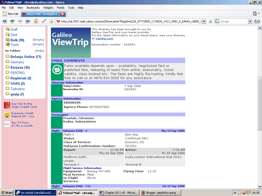Click into the URL address field
This screenshot has height=196, width=262.
pyautogui.click(x=131, y=21)
